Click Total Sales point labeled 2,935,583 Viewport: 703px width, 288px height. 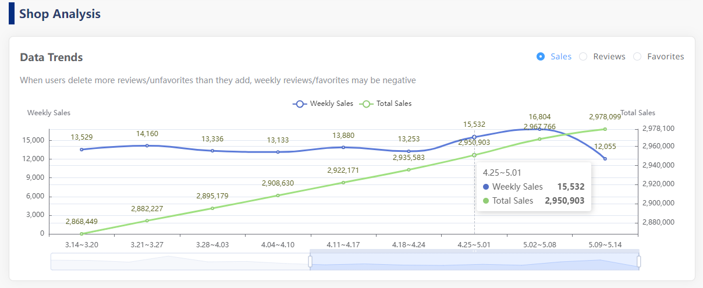(409, 170)
